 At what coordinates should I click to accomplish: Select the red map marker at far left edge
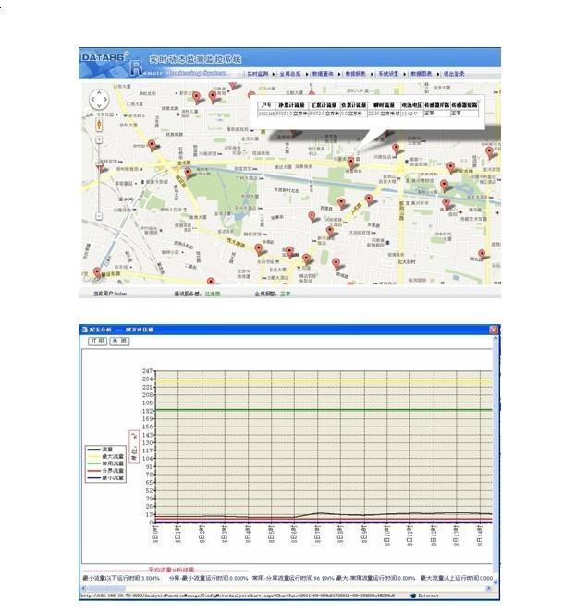(x=96, y=272)
